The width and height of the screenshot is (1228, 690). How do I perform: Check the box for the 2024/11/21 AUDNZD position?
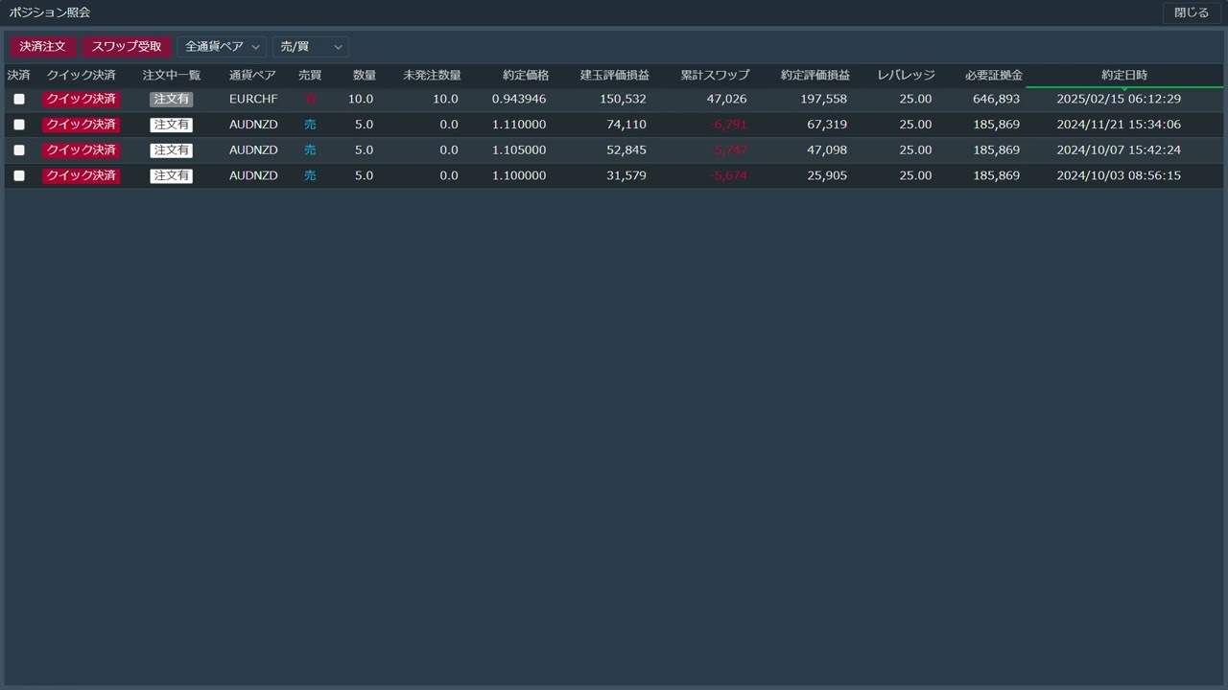pos(19,125)
